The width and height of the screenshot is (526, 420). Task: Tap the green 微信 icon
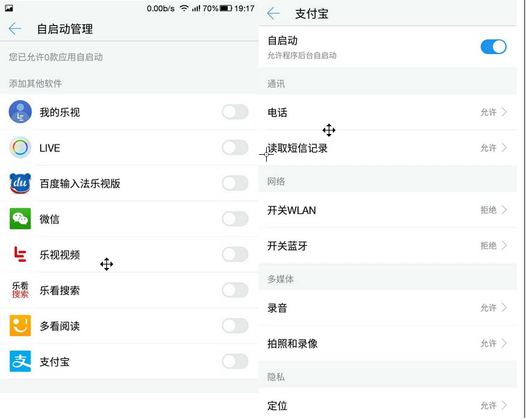coord(20,219)
